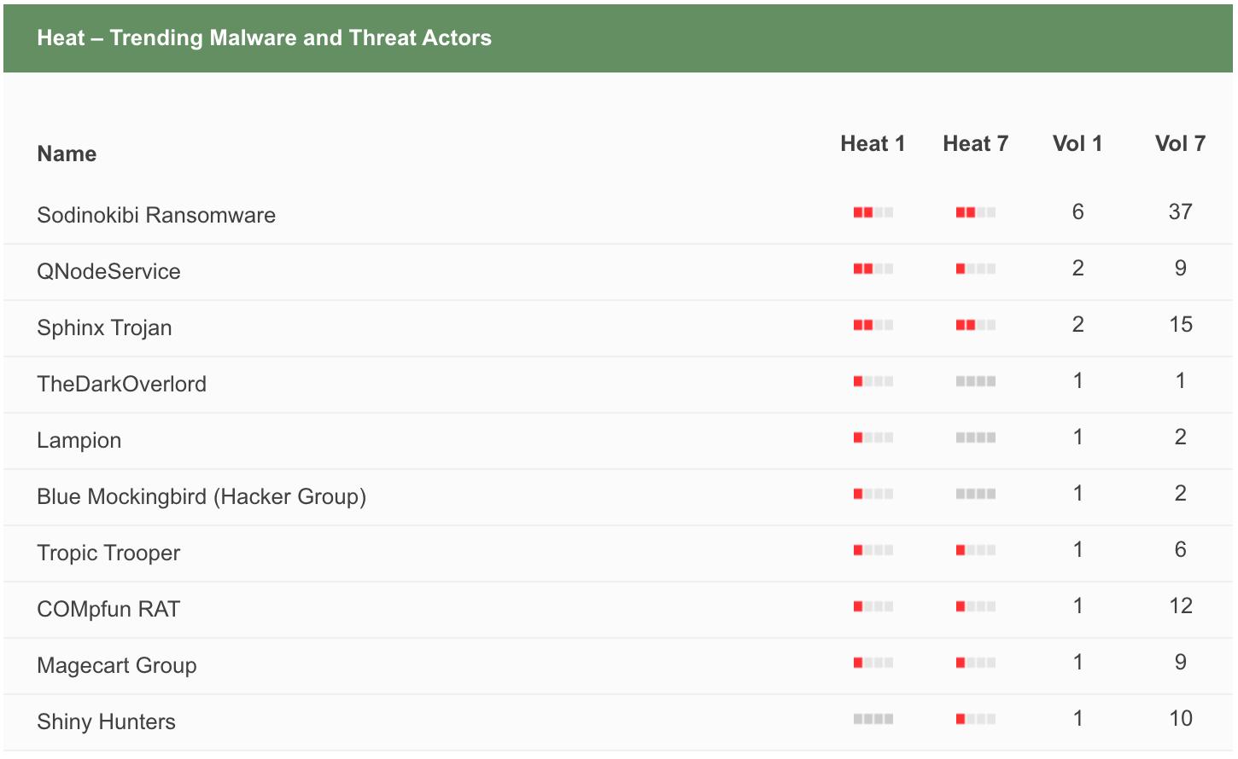The width and height of the screenshot is (1238, 759).
Task: Click Vol 7 value 12 for COMpfun RAT
Action: [x=1181, y=605]
